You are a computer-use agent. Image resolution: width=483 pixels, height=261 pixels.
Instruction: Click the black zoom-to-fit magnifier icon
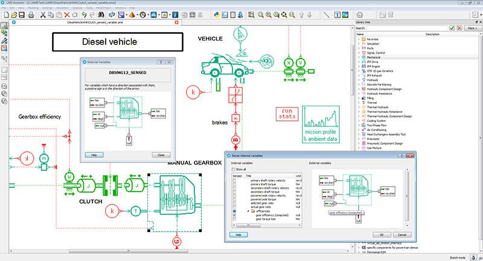pos(284,14)
